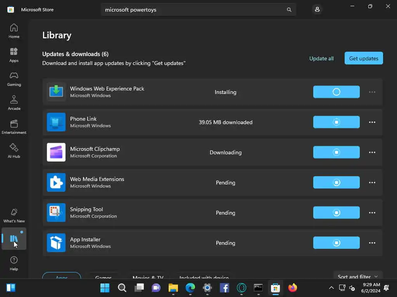
Task: Go to Home in the sidebar
Action: pos(14,31)
